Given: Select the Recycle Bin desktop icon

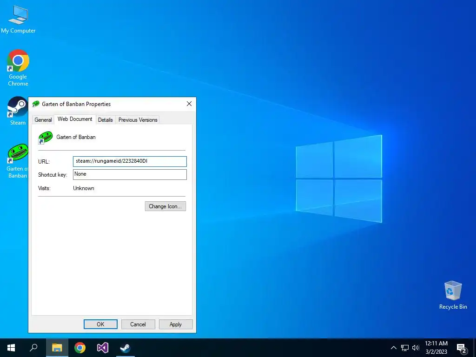Looking at the screenshot, I should 453,295.
